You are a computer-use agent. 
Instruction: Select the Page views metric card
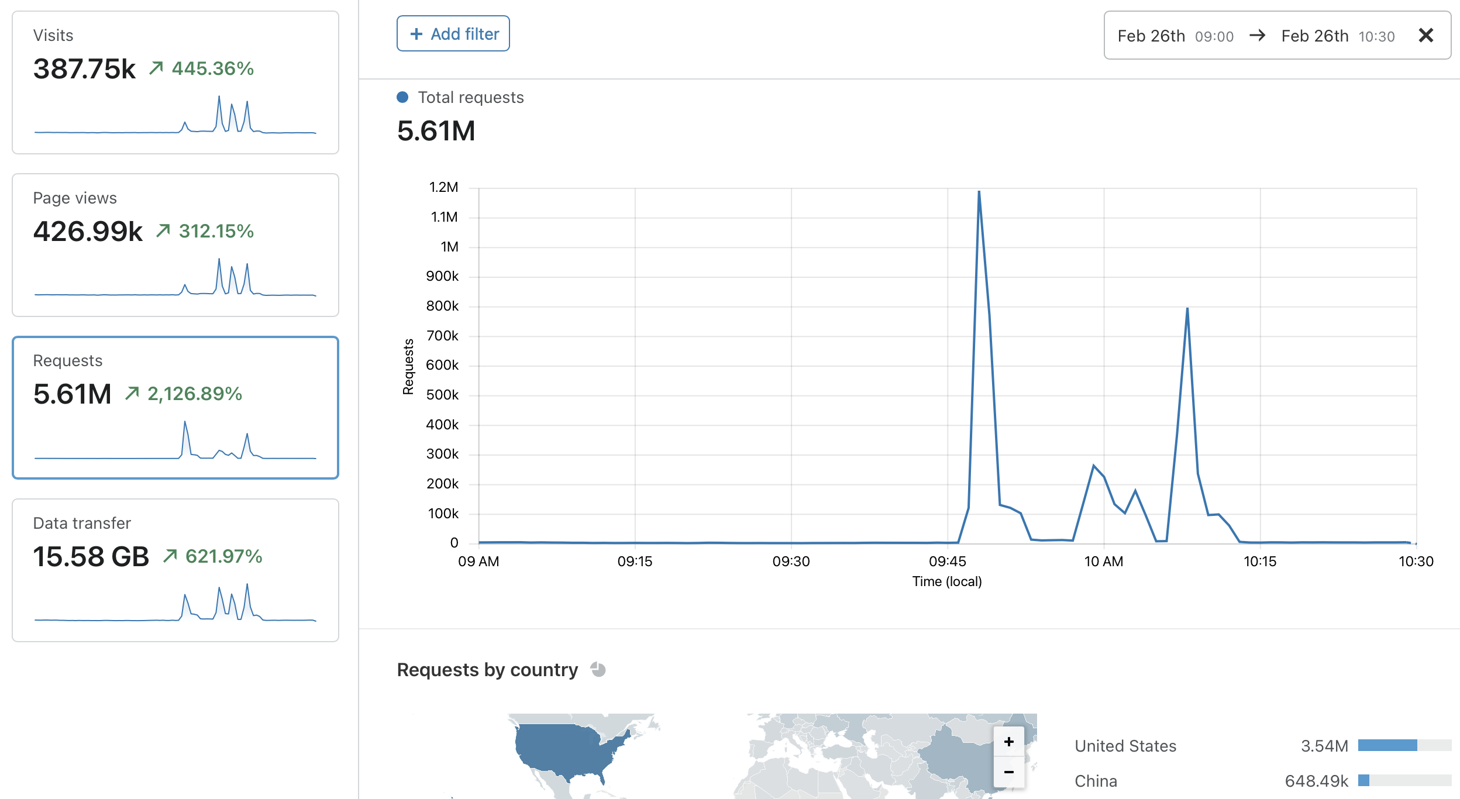tap(175, 245)
